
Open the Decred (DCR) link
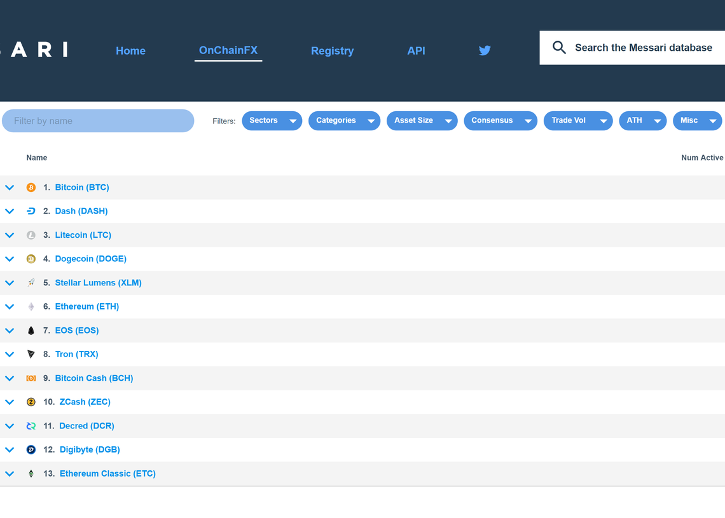point(87,426)
